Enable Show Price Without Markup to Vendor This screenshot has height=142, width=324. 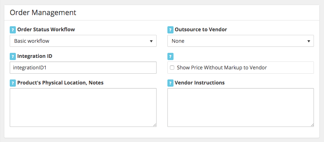pos(172,68)
